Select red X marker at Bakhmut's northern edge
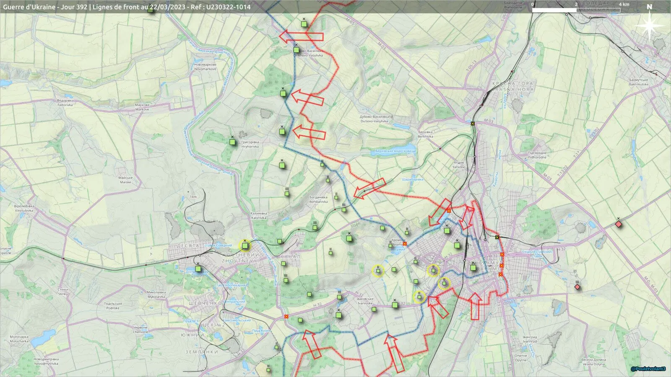 [x=449, y=211]
